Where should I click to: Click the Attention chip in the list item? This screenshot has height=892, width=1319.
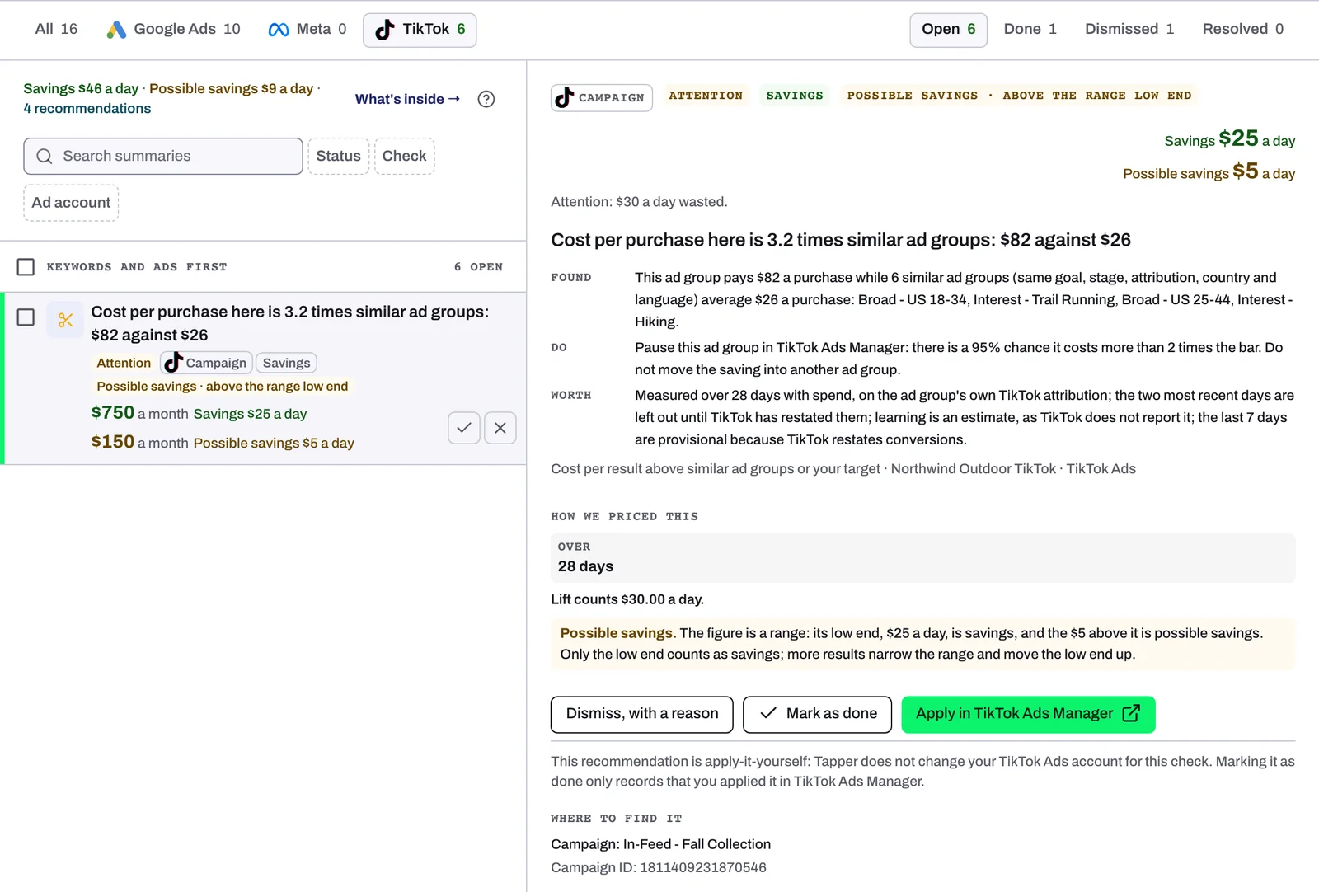(124, 363)
